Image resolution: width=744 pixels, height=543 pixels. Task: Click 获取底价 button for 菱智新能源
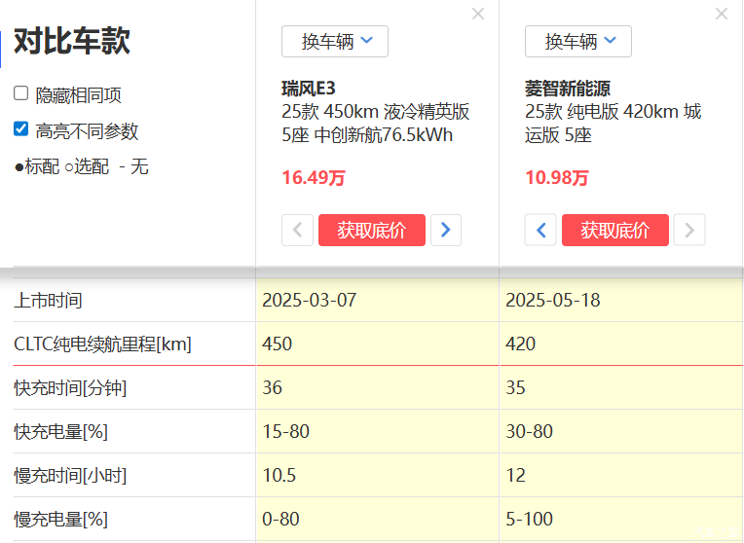[x=614, y=231]
